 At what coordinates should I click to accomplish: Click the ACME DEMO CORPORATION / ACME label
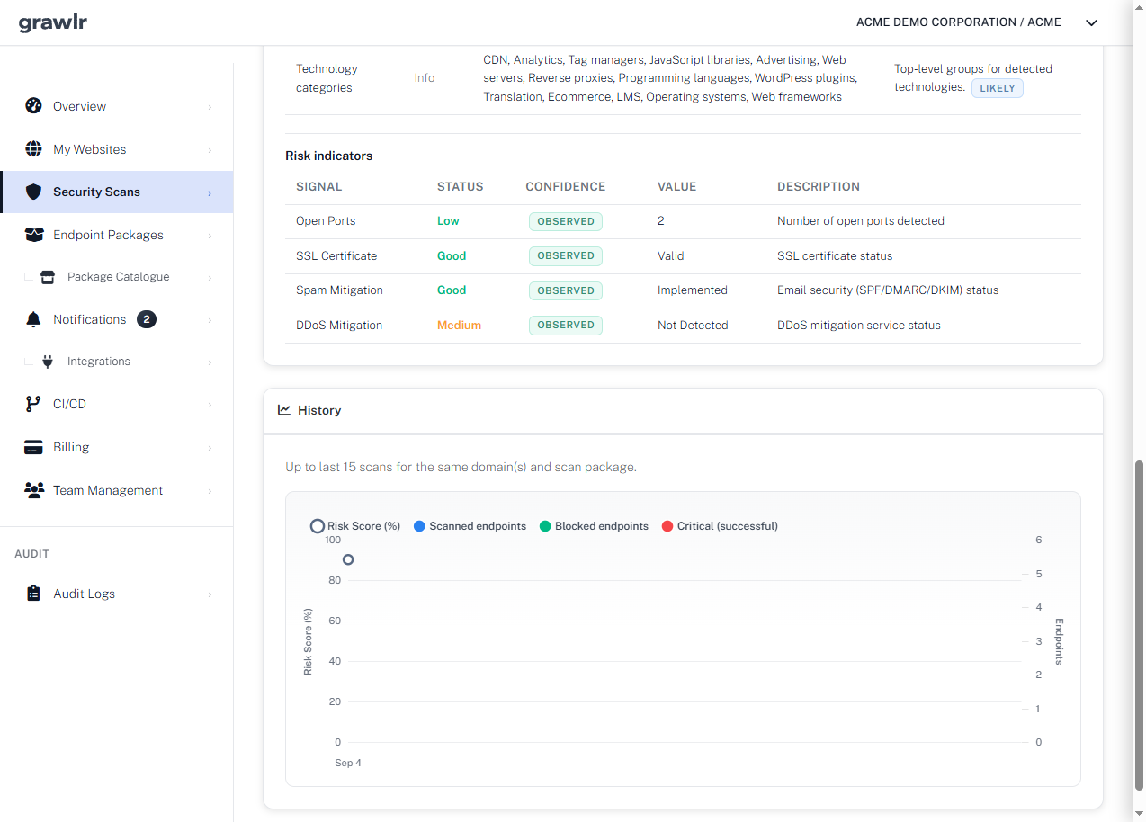[x=959, y=22]
